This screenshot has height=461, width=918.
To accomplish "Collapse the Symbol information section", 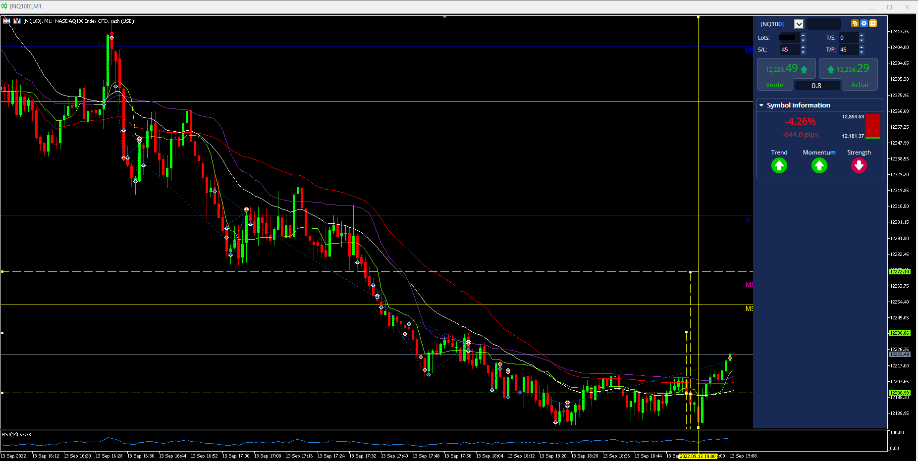I will coord(761,105).
